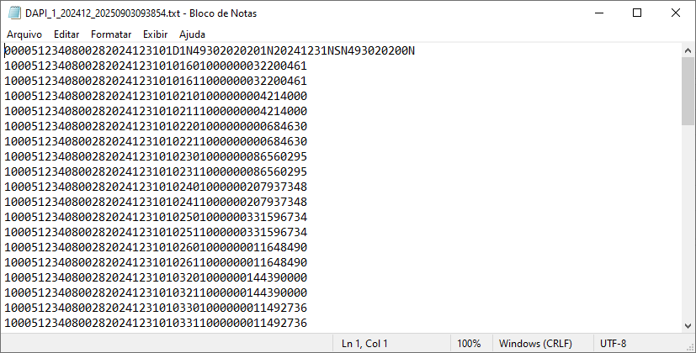Click the vertical scrollbar up arrow
The image size is (696, 353).
[x=688, y=50]
